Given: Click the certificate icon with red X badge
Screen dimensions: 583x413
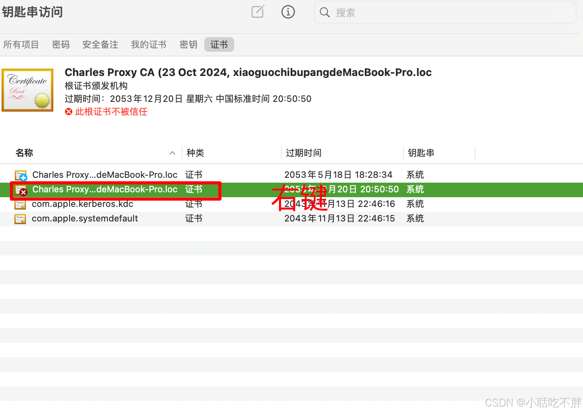Looking at the screenshot, I should click(x=21, y=190).
